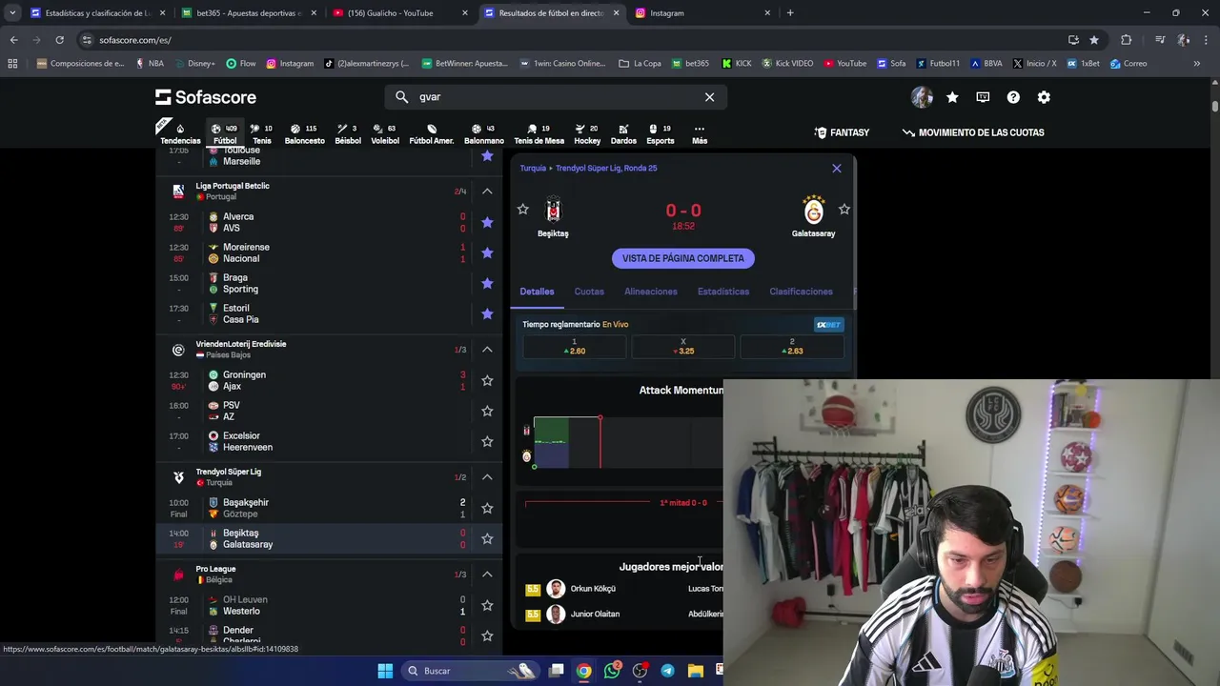Open the Hockey sport category
Image resolution: width=1220 pixels, height=686 pixels.
coord(587,133)
